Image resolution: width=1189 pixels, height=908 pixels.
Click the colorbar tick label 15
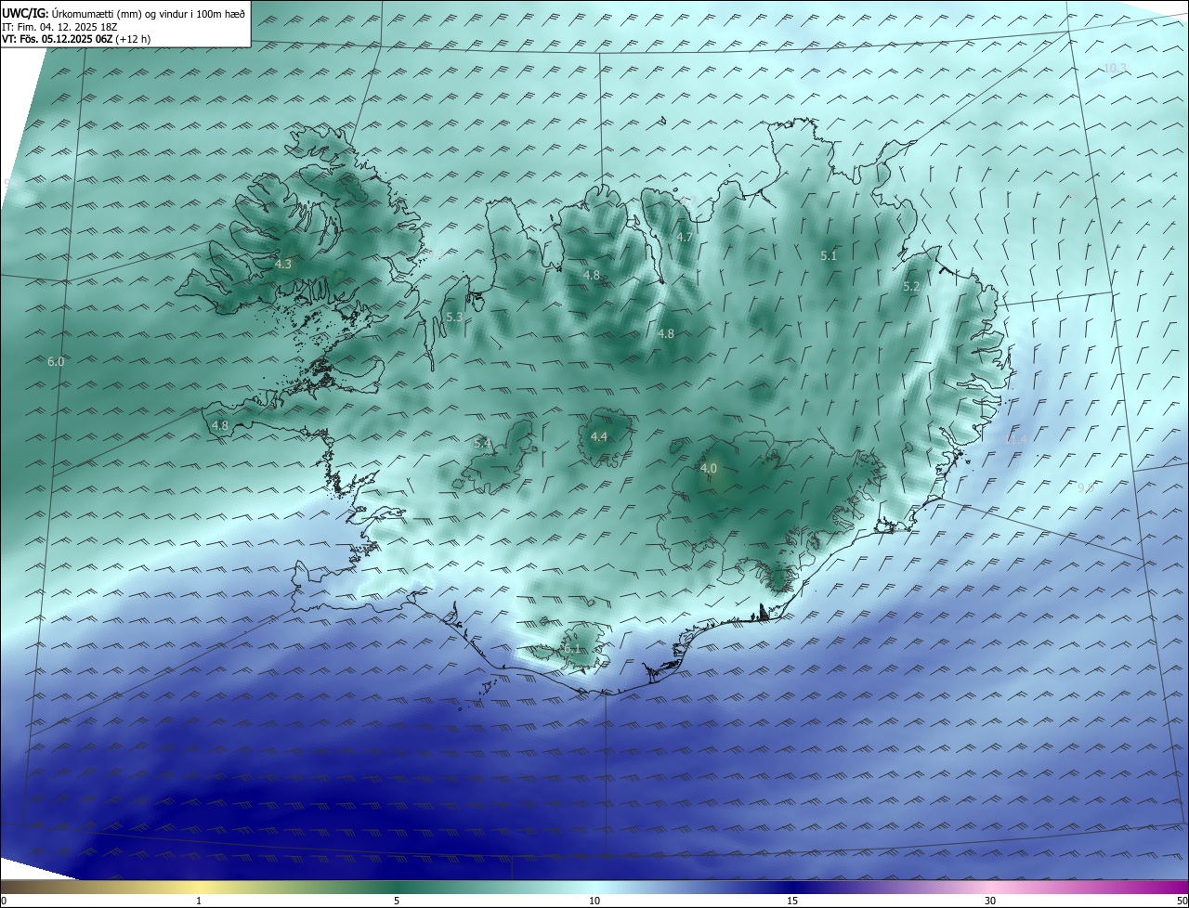point(792,901)
